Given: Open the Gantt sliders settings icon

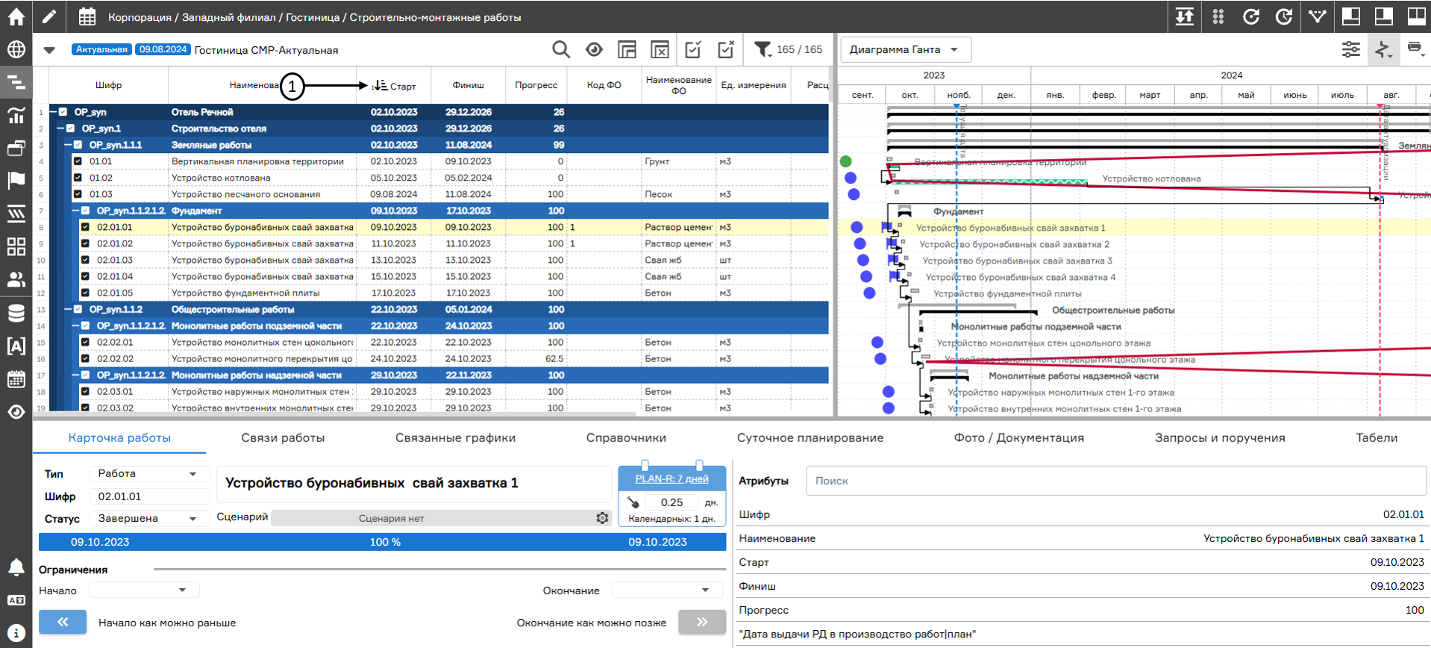Looking at the screenshot, I should (1350, 49).
